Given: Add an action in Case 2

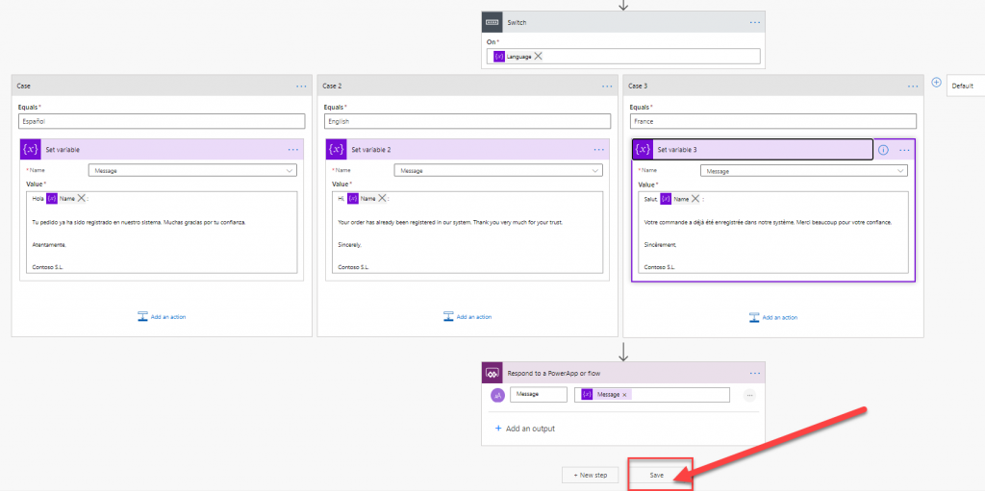Looking at the screenshot, I should (x=467, y=317).
